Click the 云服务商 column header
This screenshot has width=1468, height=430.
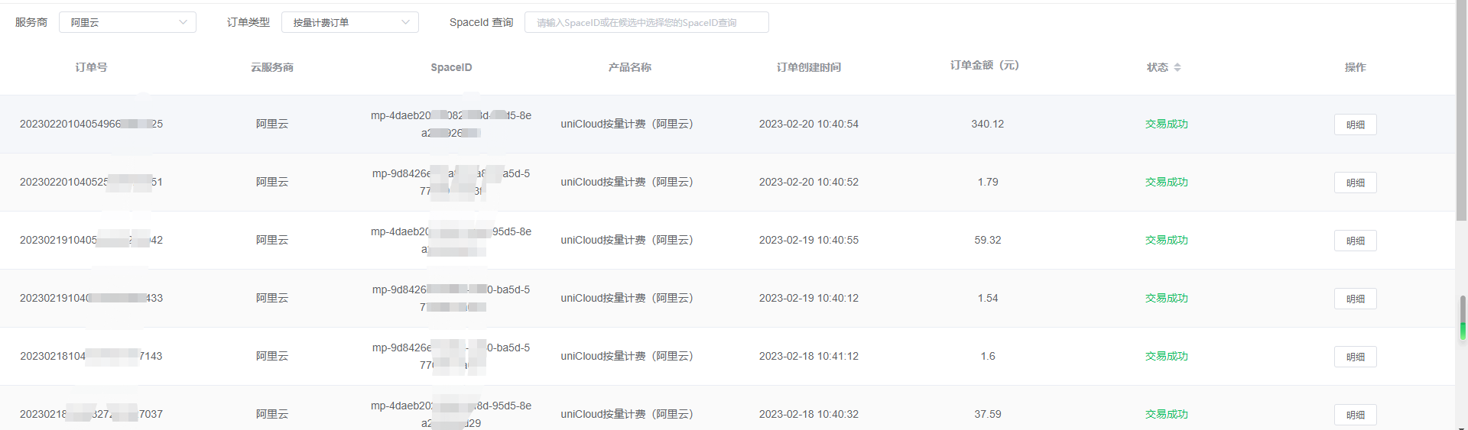pos(272,67)
